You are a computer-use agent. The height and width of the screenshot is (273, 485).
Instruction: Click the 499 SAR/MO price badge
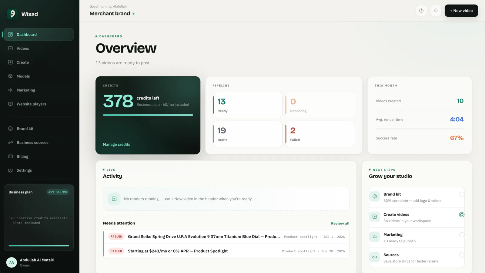pyautogui.click(x=58, y=192)
